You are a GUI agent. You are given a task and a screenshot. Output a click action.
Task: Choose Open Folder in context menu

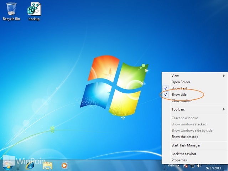click(x=195, y=82)
